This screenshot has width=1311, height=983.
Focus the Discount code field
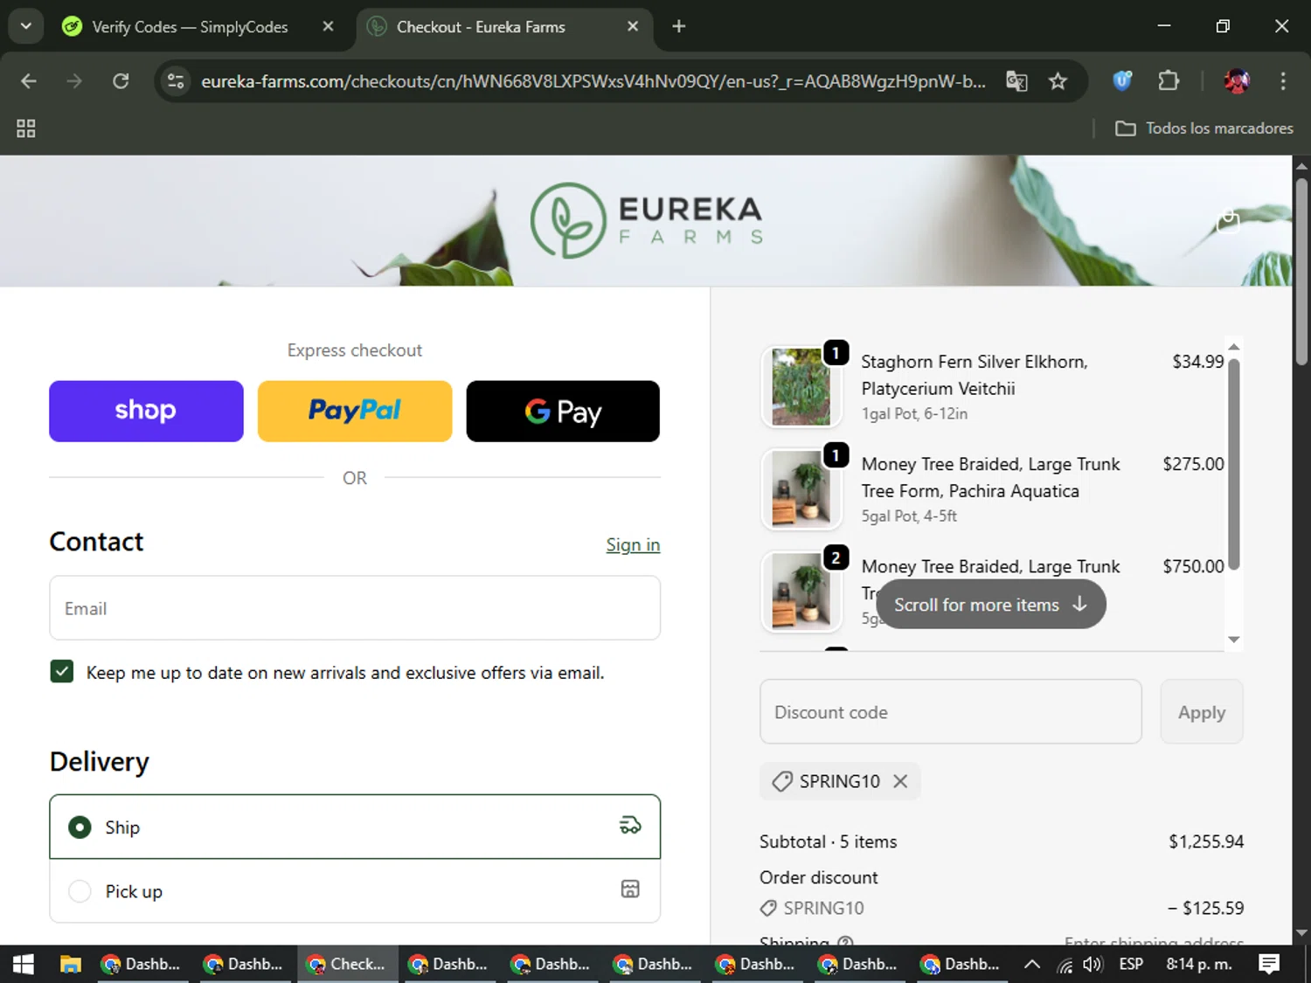[x=951, y=711]
